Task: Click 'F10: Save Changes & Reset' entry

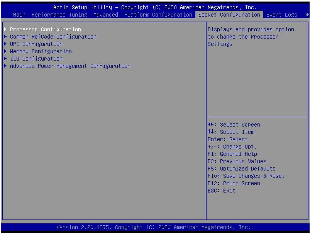Action: [x=246, y=176]
